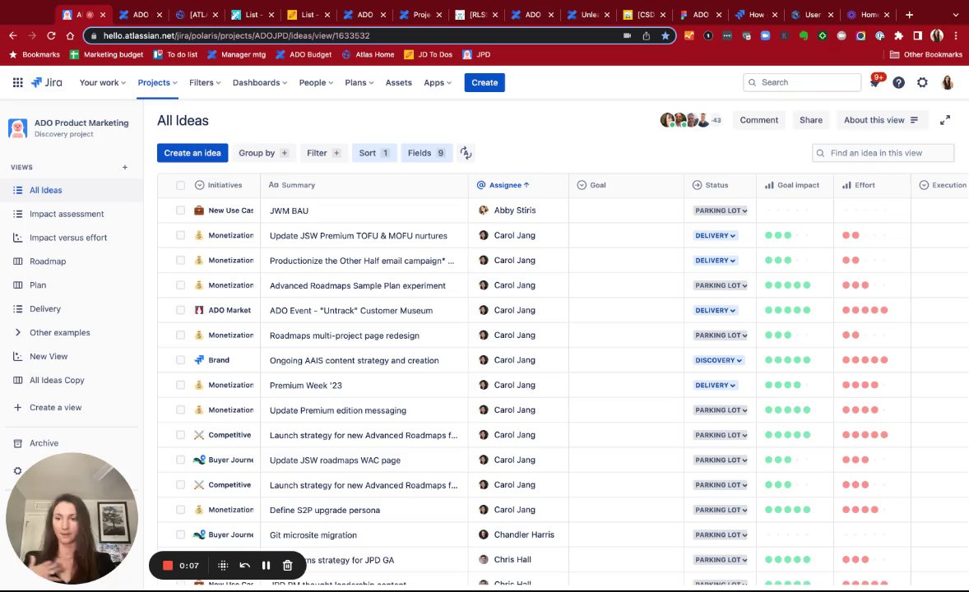This screenshot has width=969, height=592.
Task: Switch to the Roadmap view
Action: tap(48, 261)
